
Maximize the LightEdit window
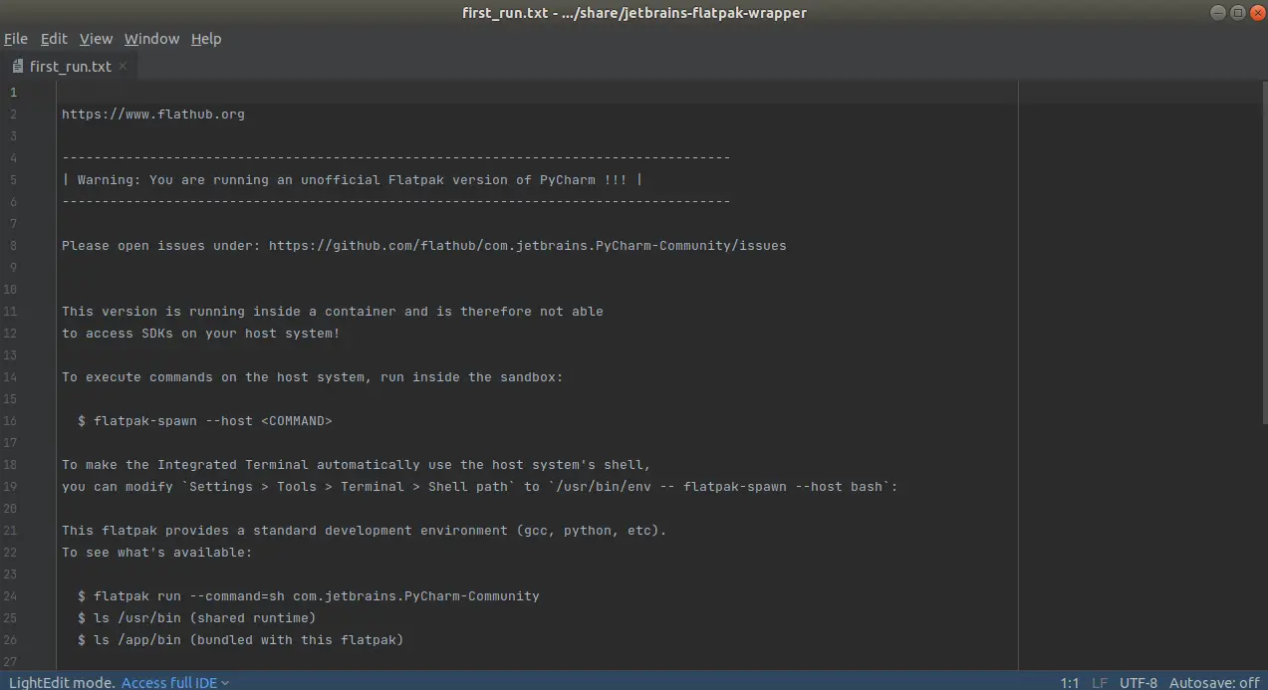1238,12
